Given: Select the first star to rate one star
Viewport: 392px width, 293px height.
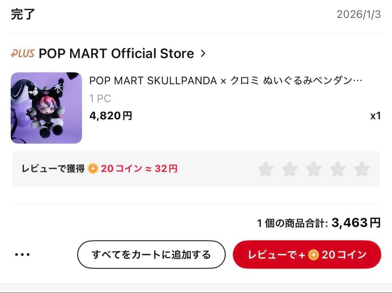Looking at the screenshot, I should click(x=266, y=169).
